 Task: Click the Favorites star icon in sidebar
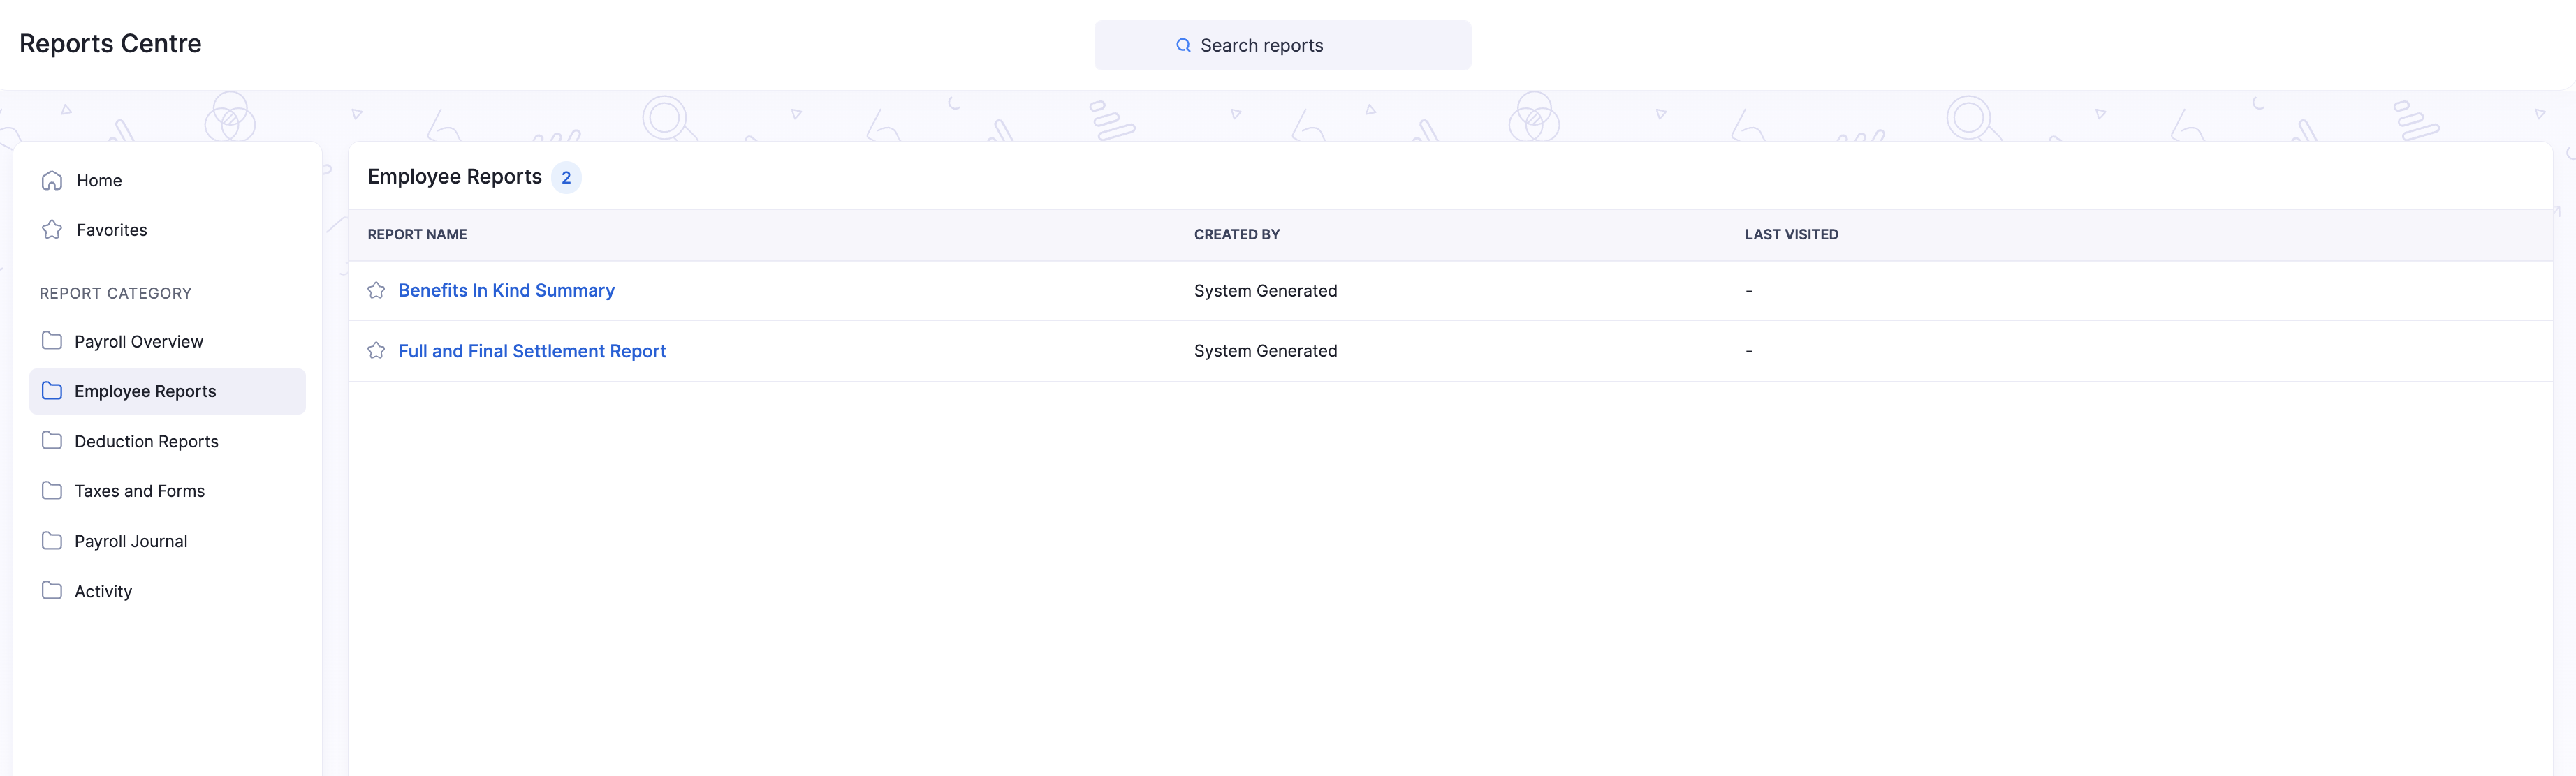(52, 230)
